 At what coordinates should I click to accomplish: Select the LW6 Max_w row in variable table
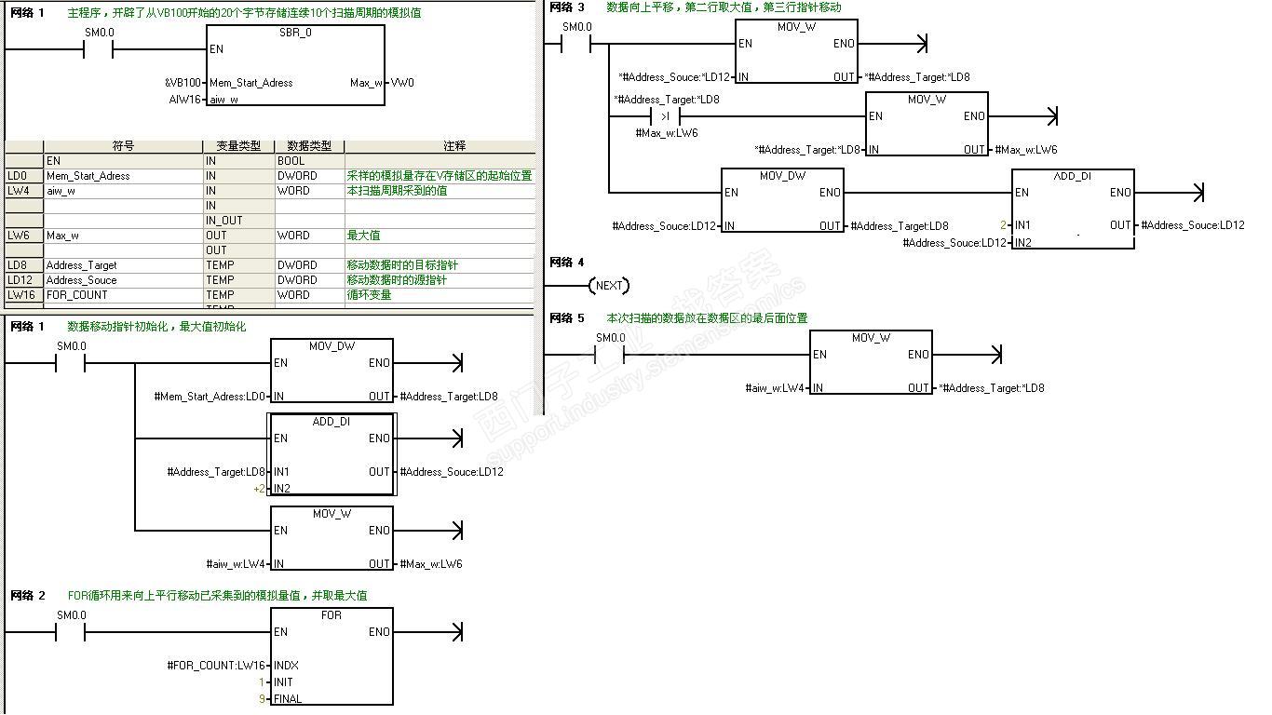point(270,236)
